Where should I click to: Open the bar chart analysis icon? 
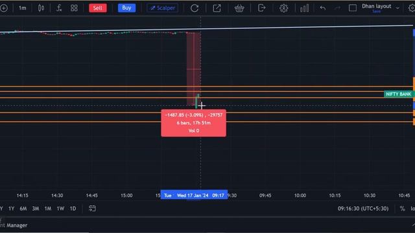click(304, 8)
